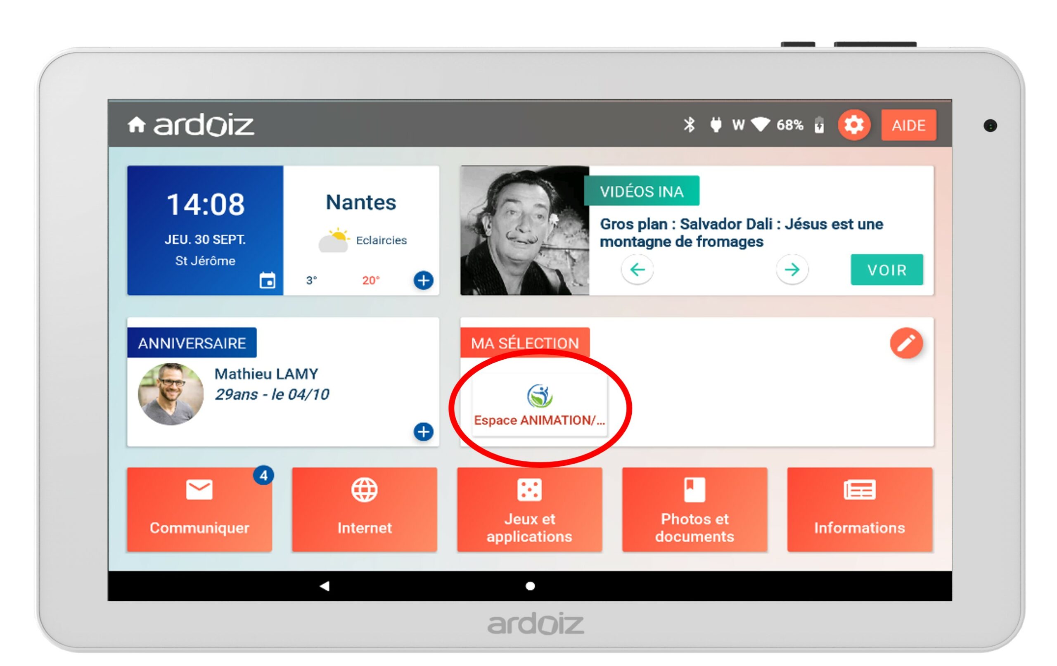The width and height of the screenshot is (1057, 666).
Task: Open the Communiquer tile
Action: [x=199, y=509]
